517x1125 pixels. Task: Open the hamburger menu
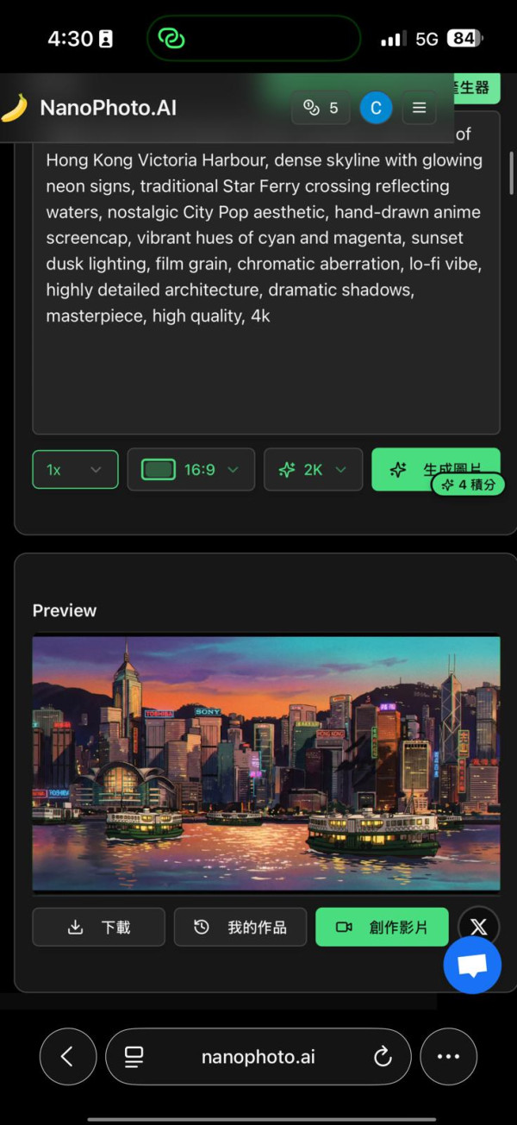coord(420,108)
